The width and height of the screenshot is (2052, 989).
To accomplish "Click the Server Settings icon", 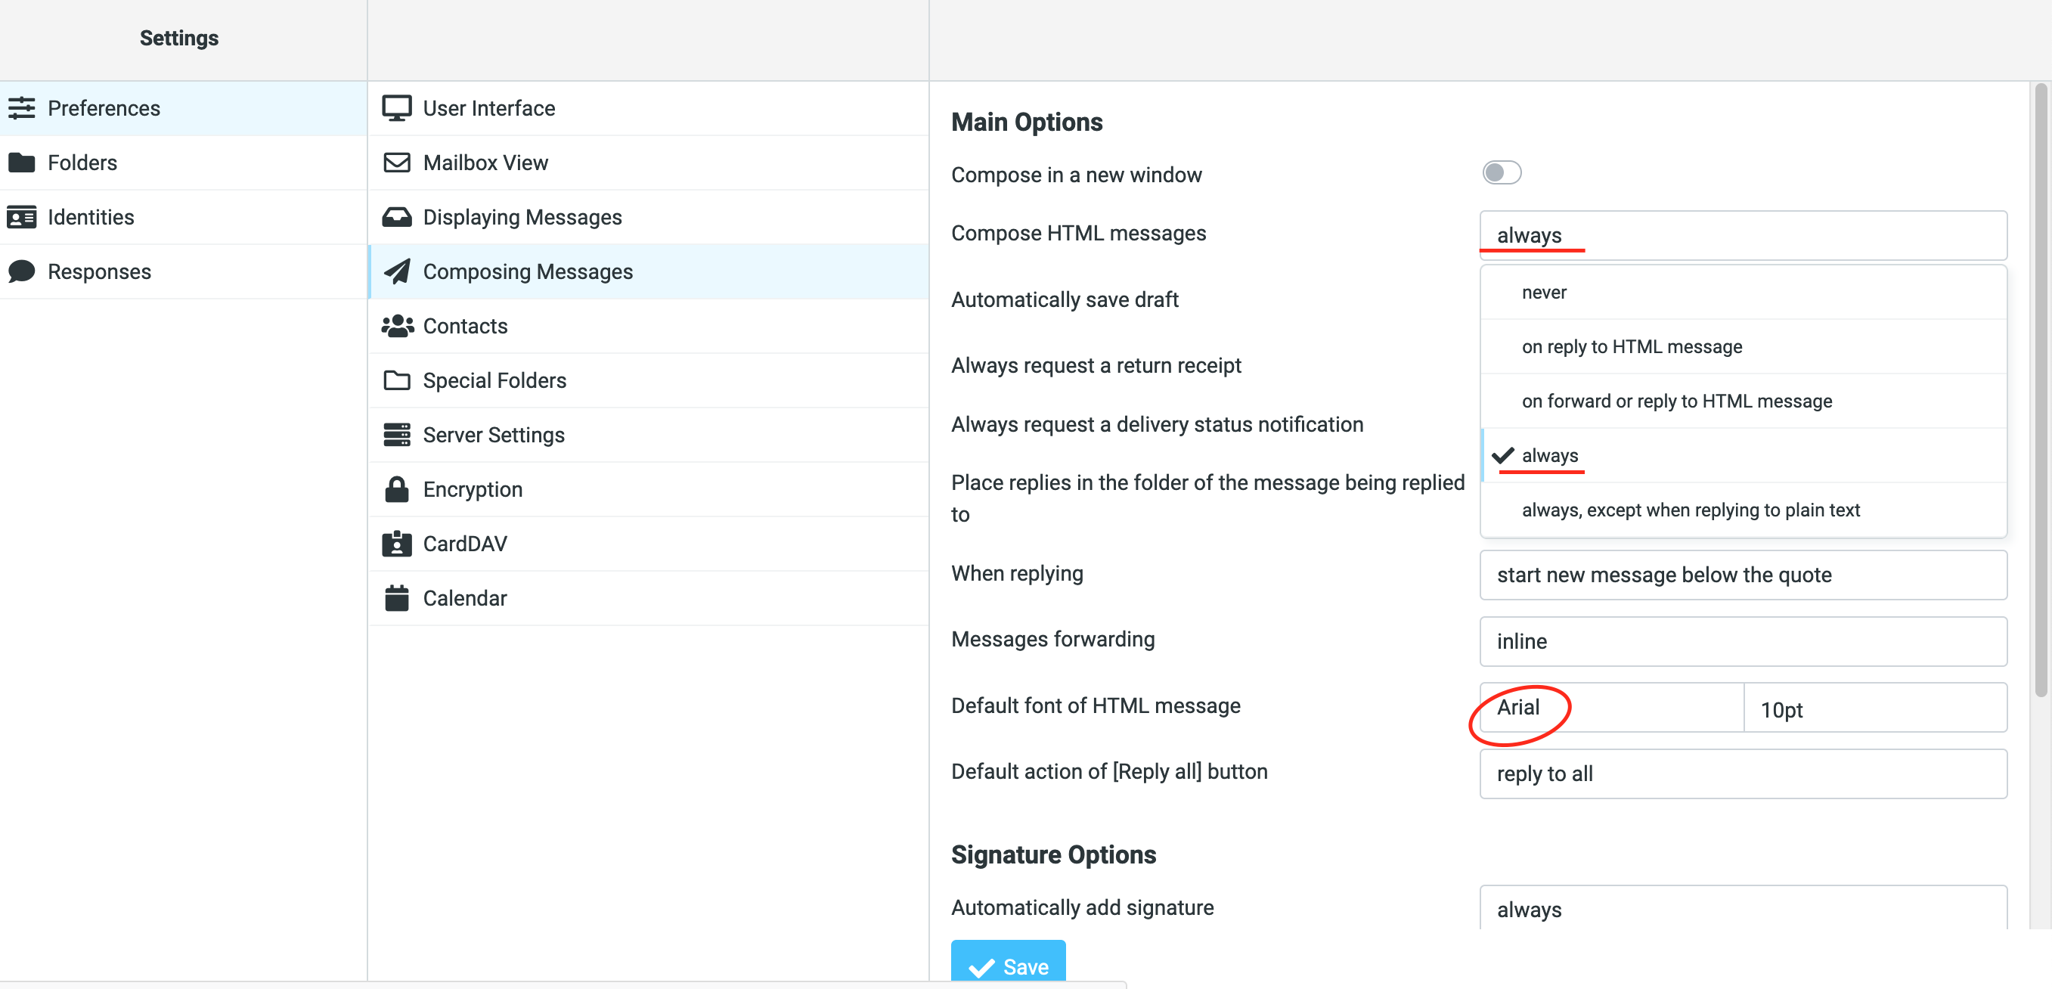I will pyautogui.click(x=396, y=435).
